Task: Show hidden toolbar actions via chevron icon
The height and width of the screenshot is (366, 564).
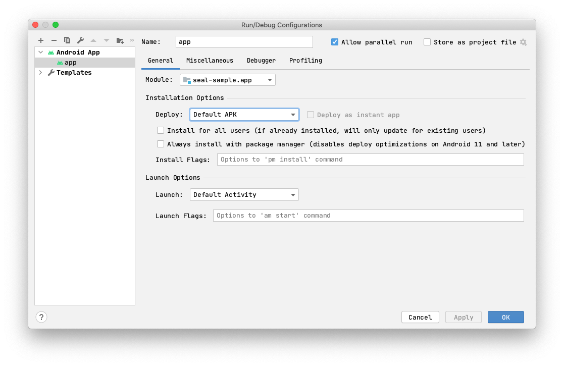Action: click(131, 40)
